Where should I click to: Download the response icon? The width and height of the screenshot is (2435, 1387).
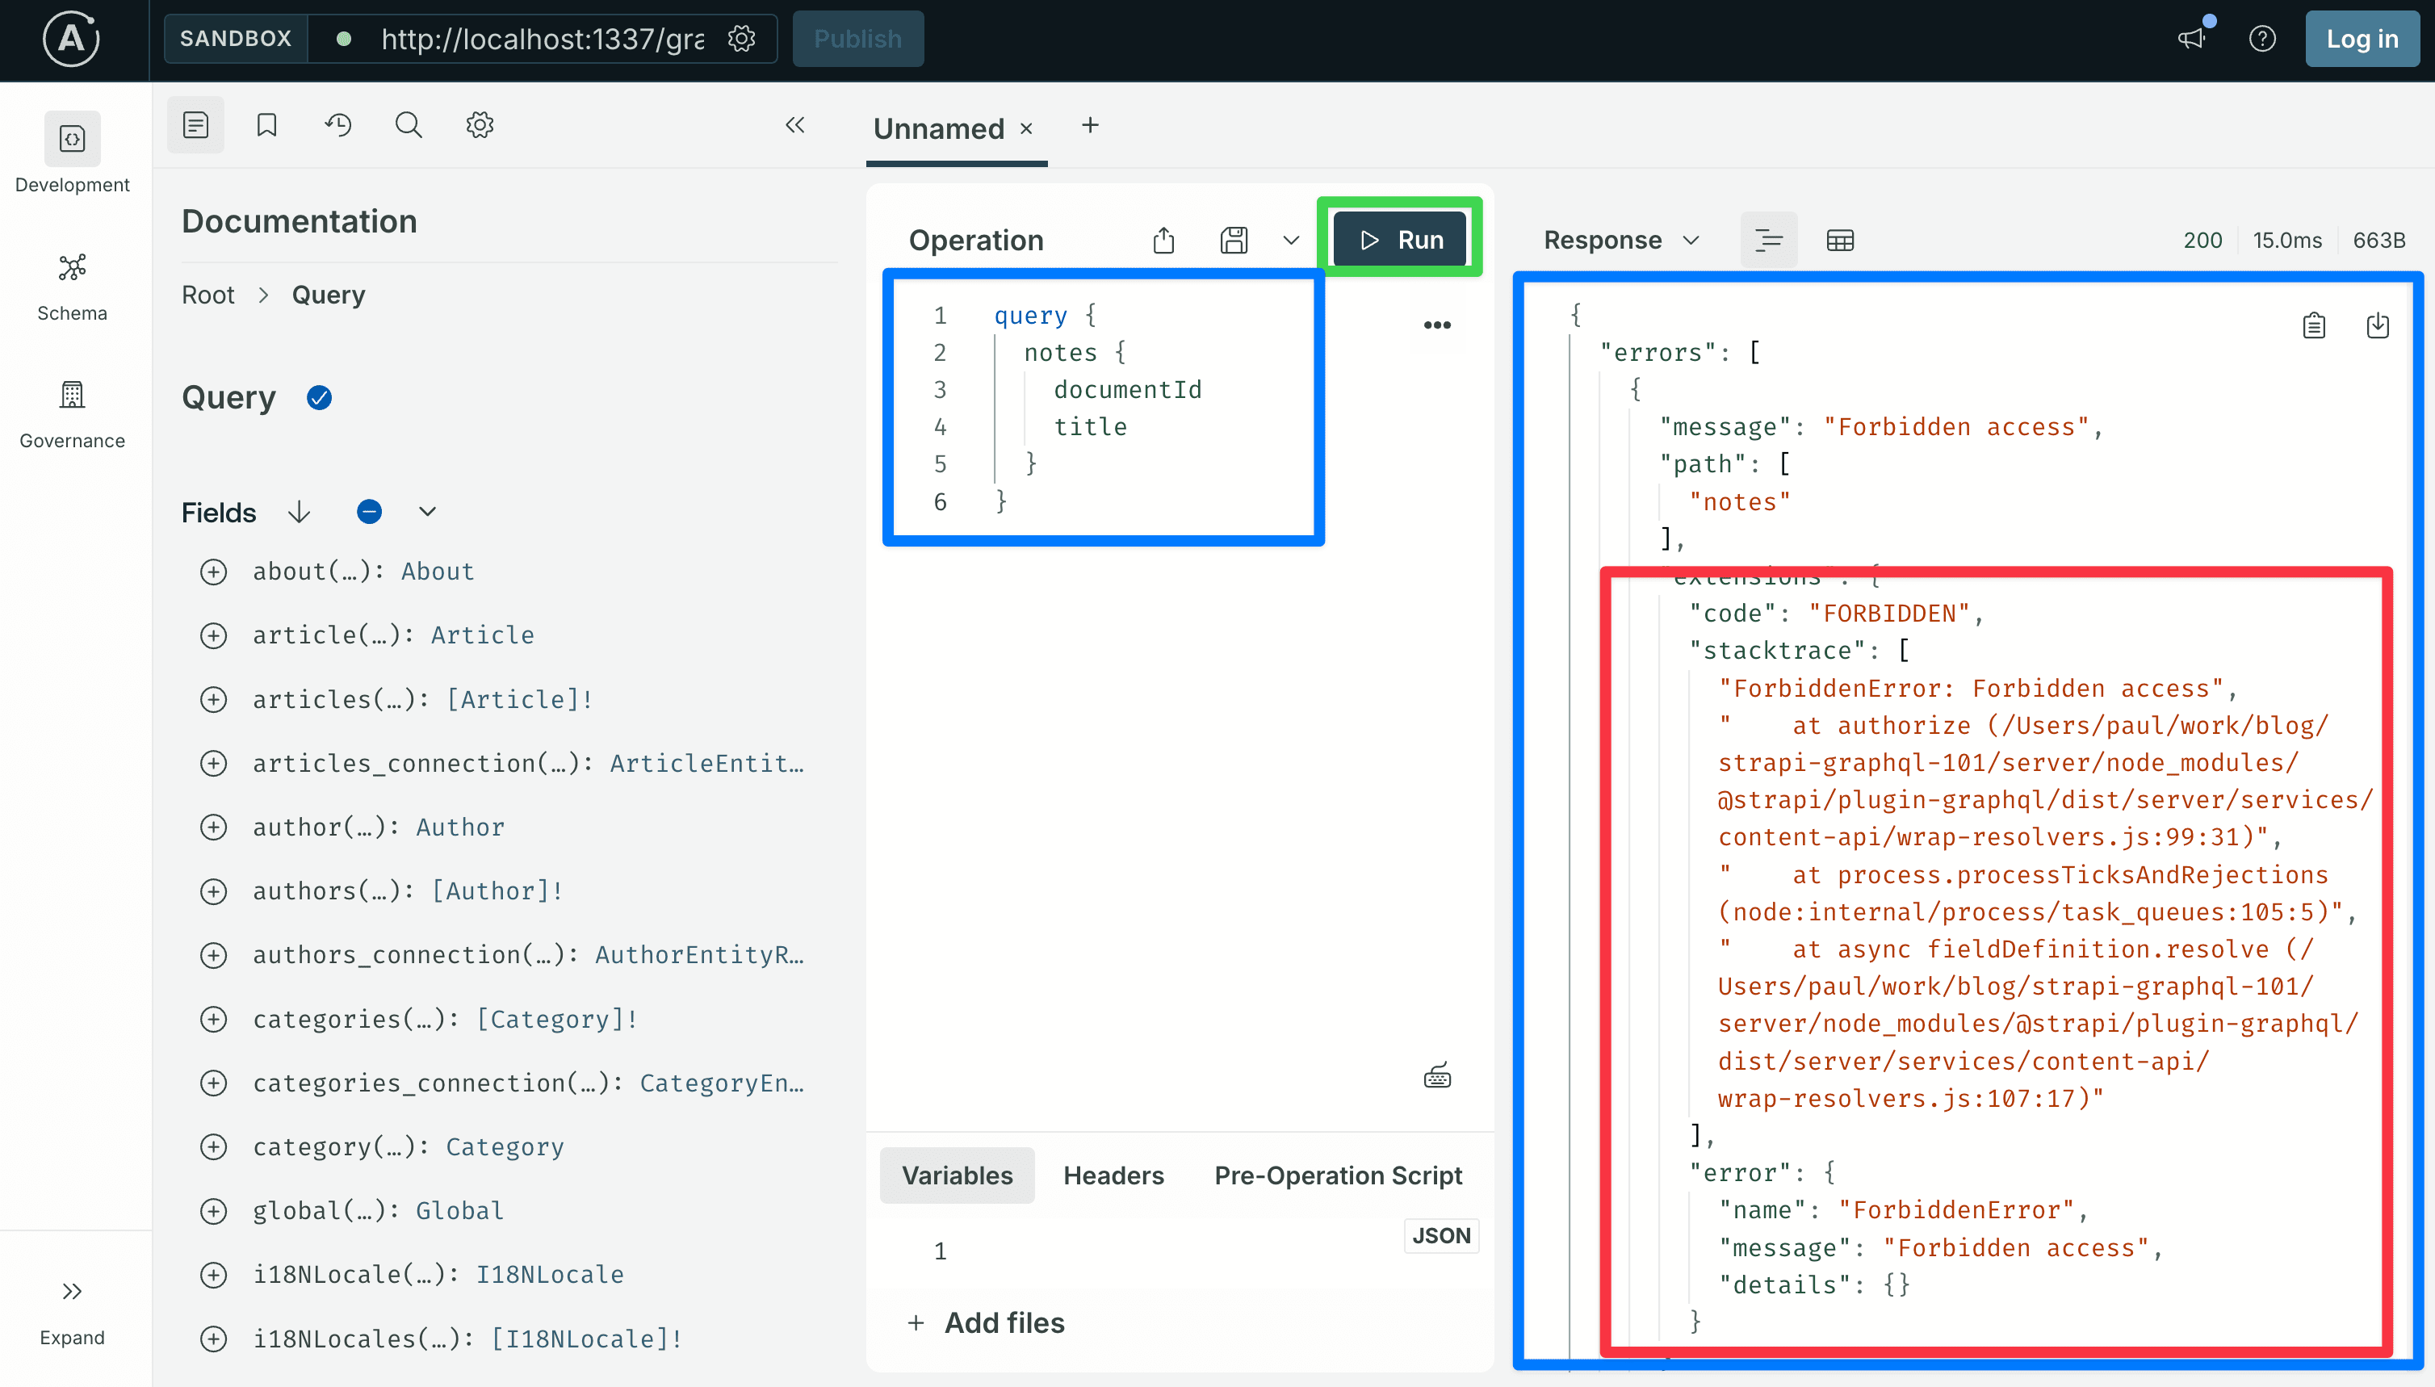click(2378, 326)
